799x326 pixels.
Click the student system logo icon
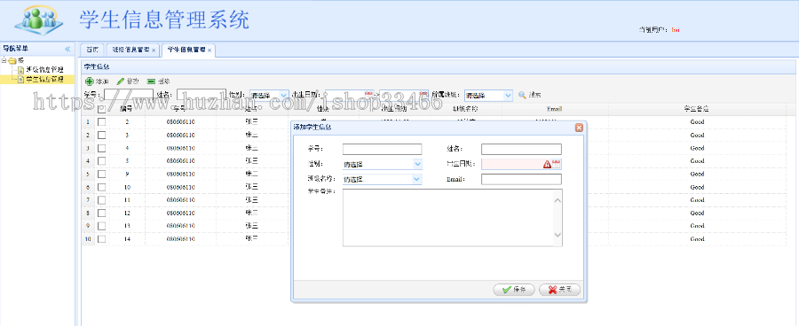[38, 20]
